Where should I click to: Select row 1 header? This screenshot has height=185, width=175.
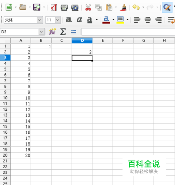(5, 46)
